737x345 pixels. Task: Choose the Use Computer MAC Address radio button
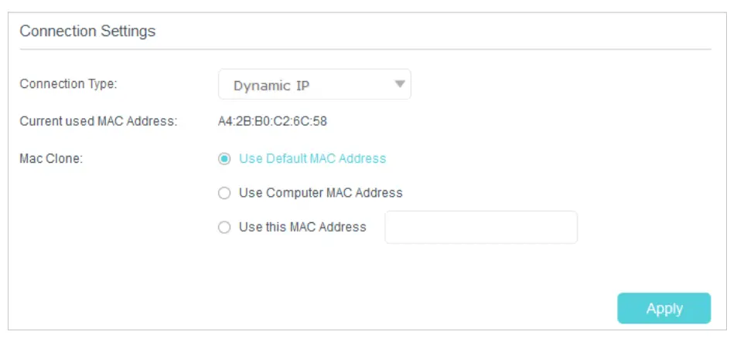(224, 193)
